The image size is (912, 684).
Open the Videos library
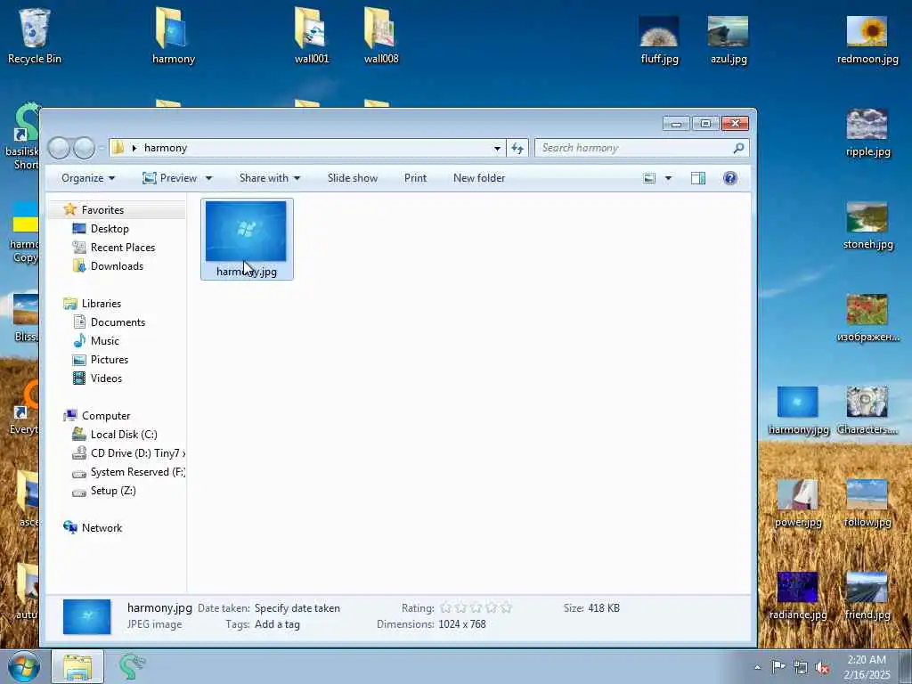coord(106,378)
